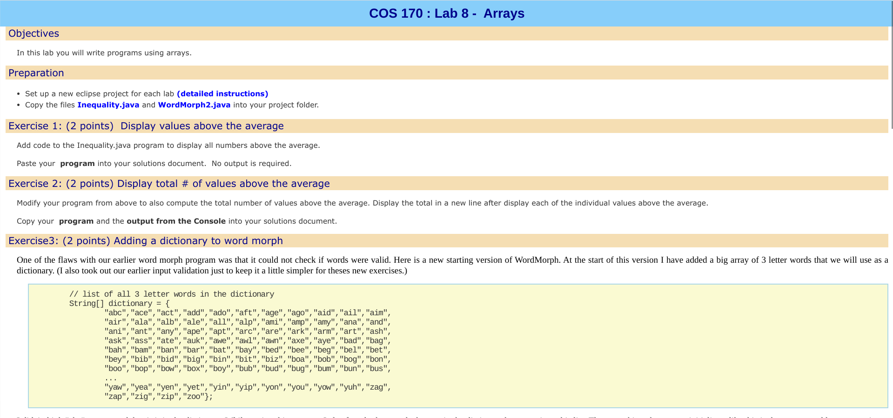Click paragraph starting 'One of the flaws with our earlier'
The height and width of the screenshot is (418, 893).
point(452,265)
